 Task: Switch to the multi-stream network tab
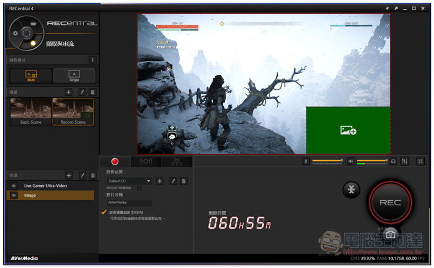pos(177,162)
